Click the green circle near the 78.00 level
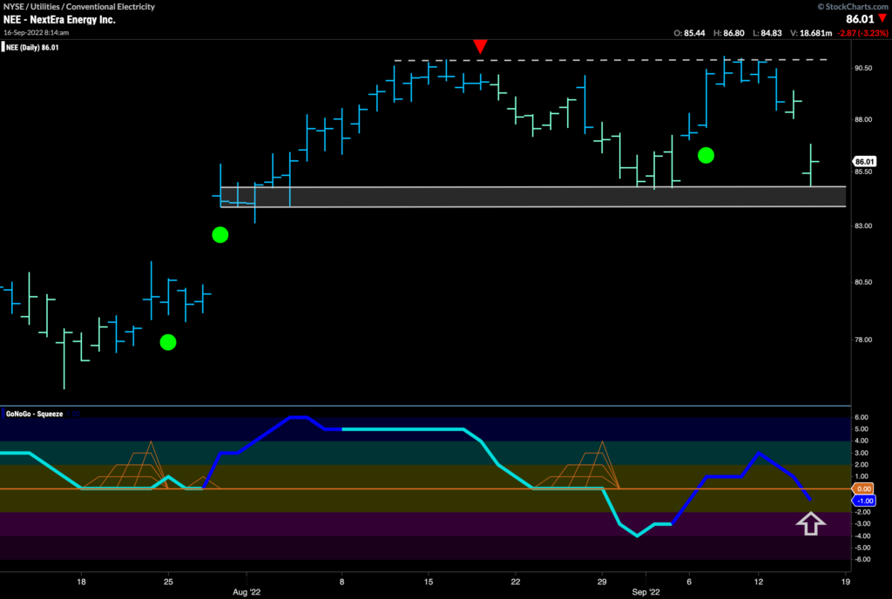 pyautogui.click(x=168, y=342)
